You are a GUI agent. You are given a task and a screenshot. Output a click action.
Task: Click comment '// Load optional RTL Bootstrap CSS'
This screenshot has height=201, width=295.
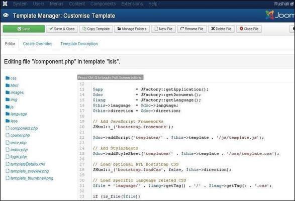click(136, 164)
